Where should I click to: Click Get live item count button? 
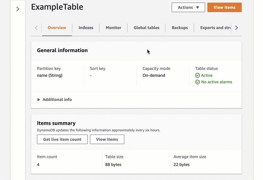62,139
